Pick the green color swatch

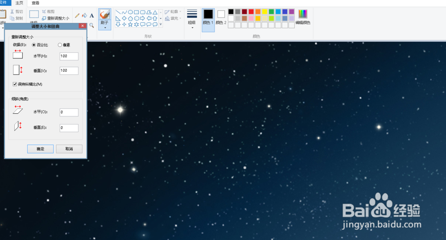pos(271,12)
